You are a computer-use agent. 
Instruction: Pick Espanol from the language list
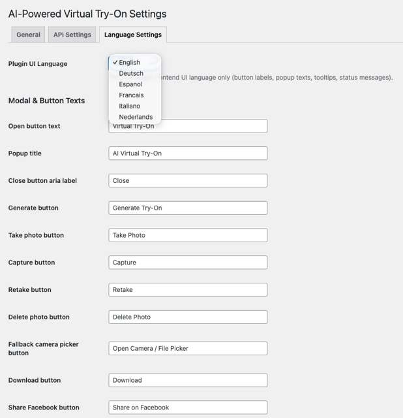(x=135, y=84)
